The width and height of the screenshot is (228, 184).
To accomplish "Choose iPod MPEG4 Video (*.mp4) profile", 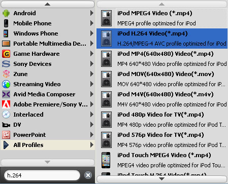I will (162, 18).
